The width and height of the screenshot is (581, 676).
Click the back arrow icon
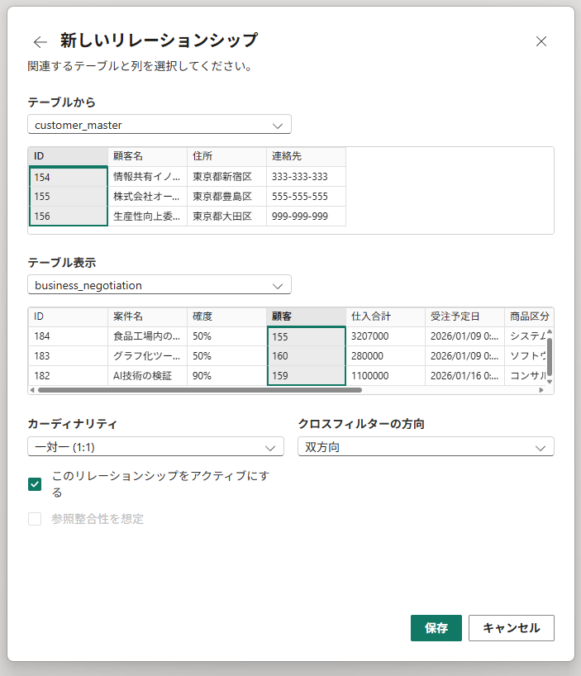coord(40,42)
